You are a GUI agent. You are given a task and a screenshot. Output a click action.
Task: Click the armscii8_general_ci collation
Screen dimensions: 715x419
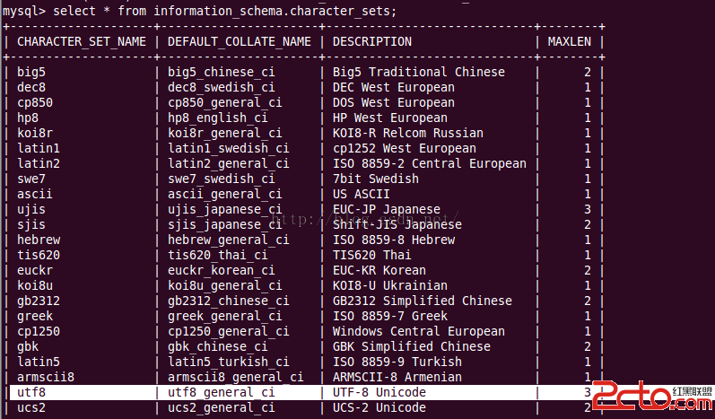pyautogui.click(x=236, y=378)
